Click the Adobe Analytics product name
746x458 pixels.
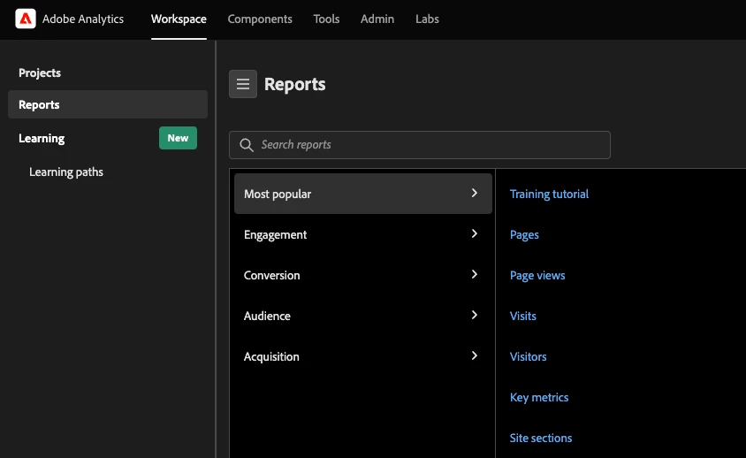[83, 19]
